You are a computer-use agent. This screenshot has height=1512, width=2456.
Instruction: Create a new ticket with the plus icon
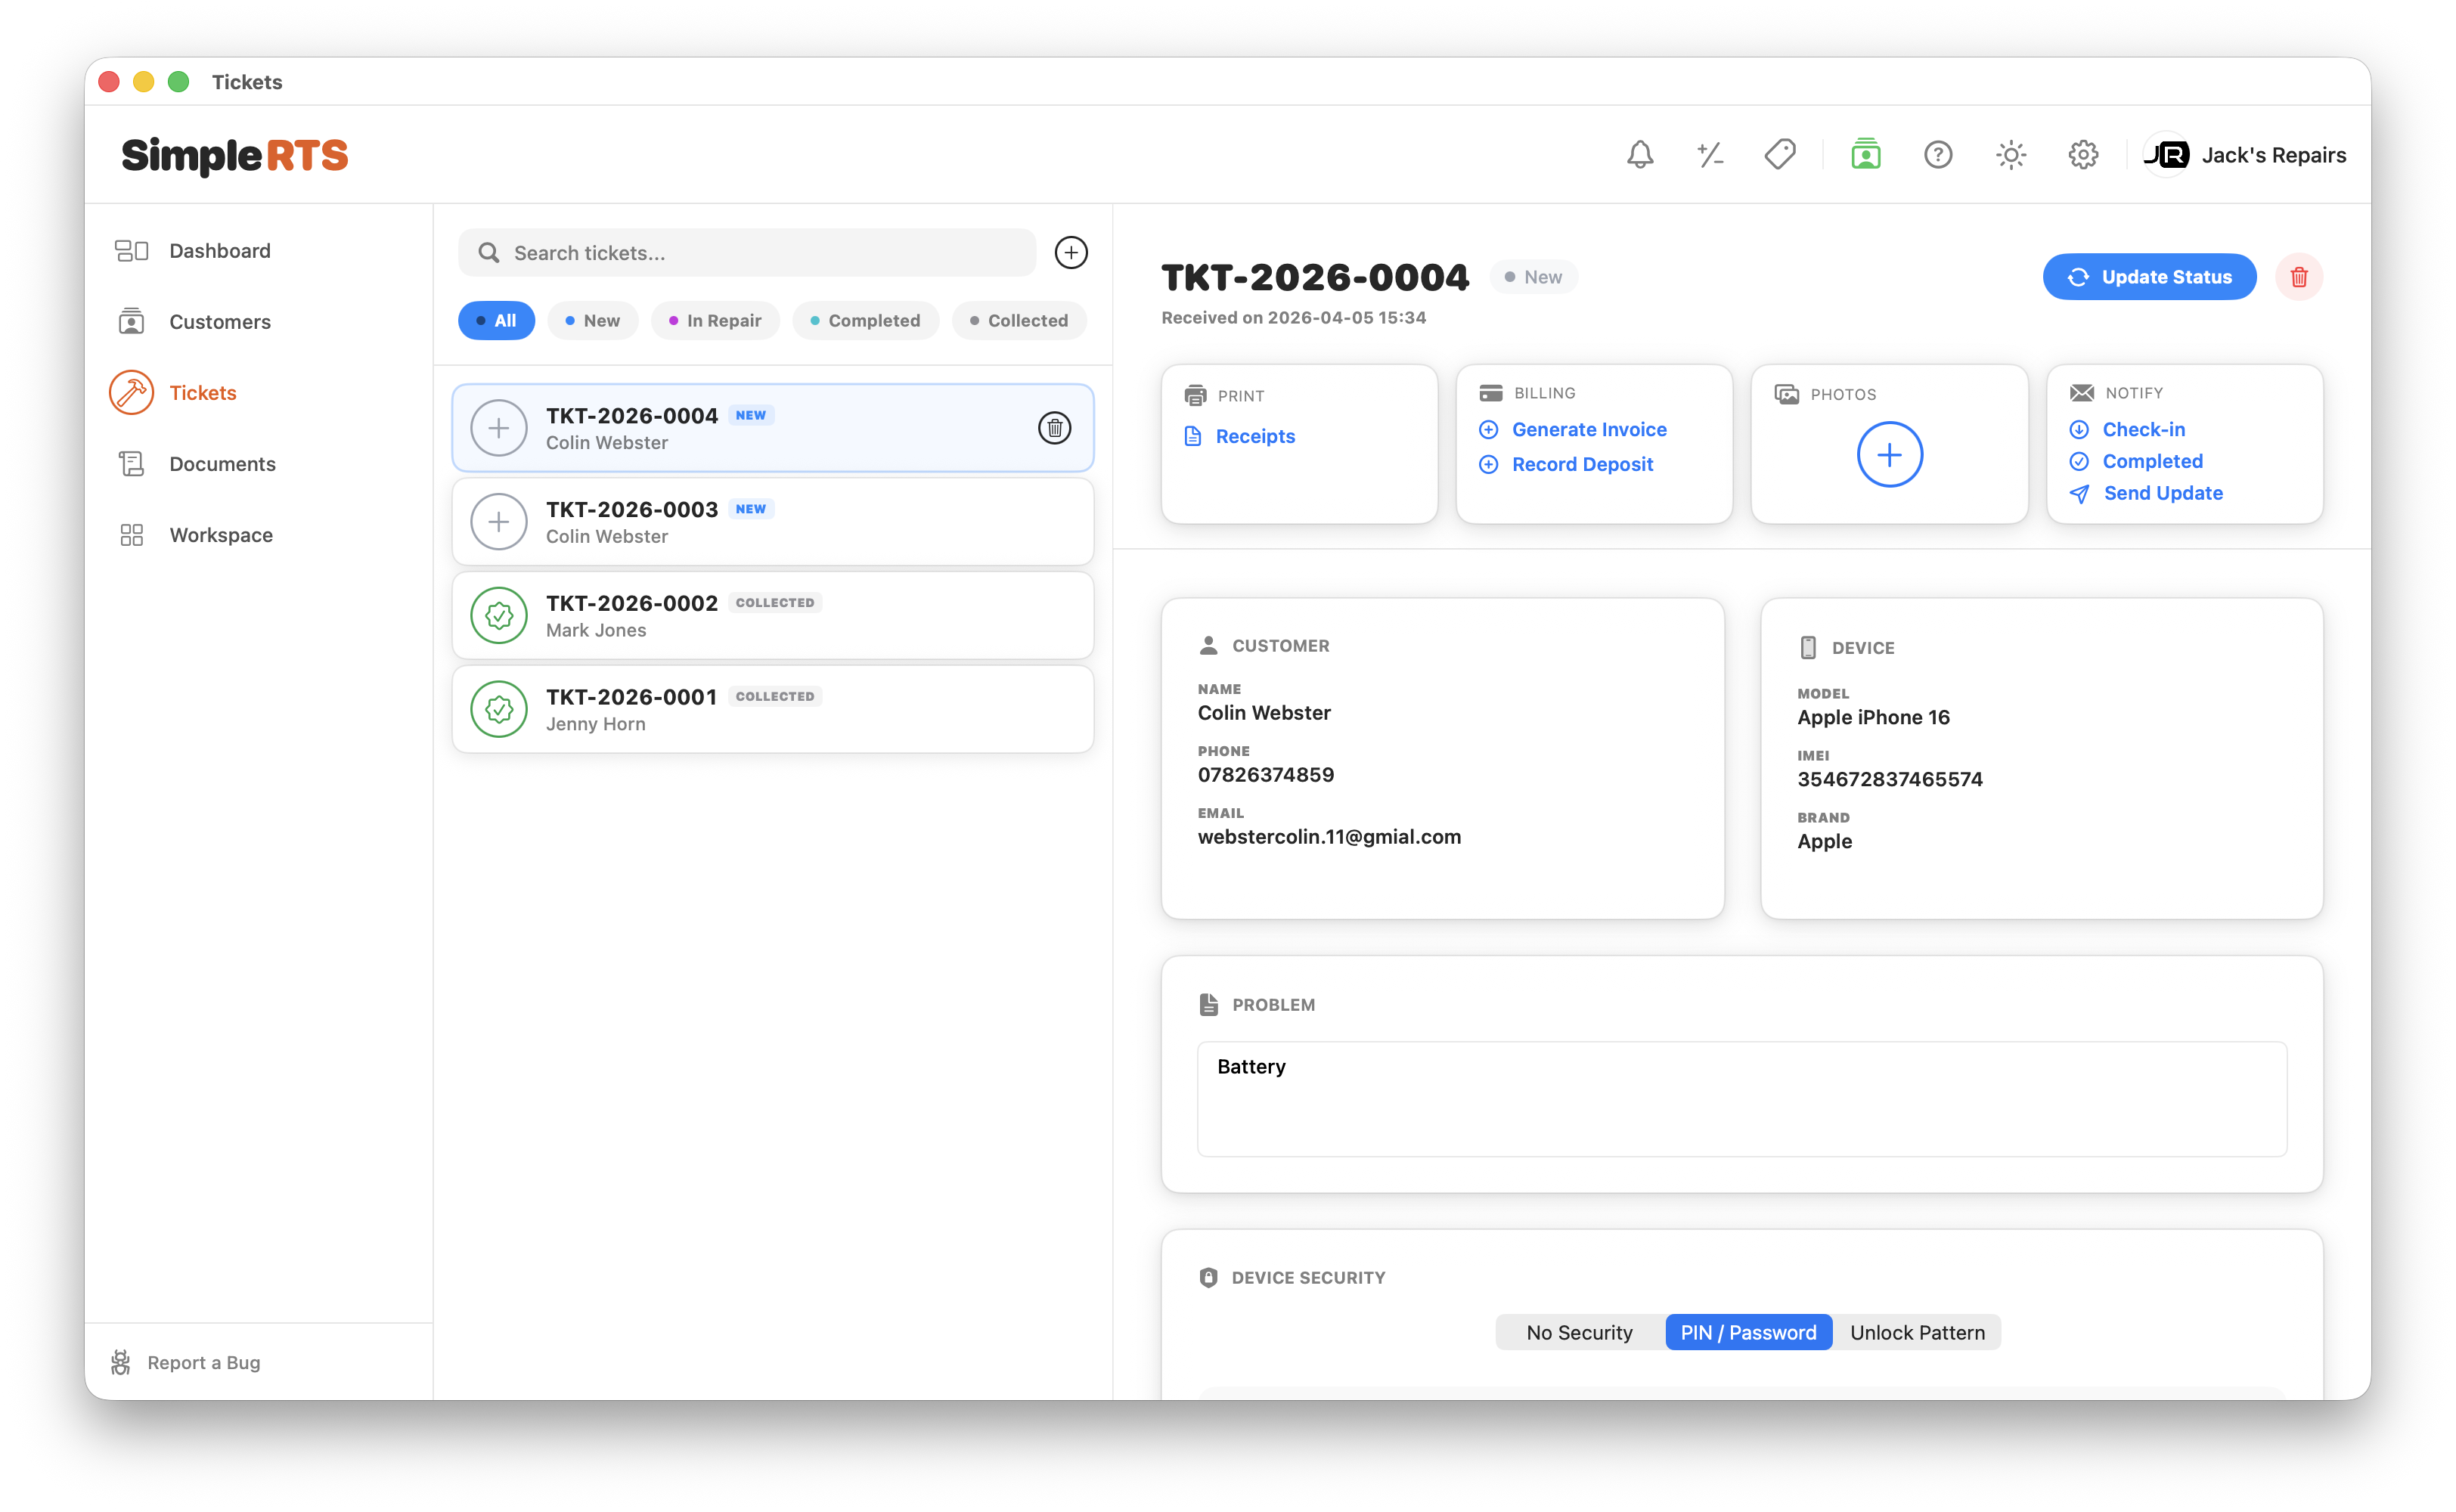(x=1071, y=253)
